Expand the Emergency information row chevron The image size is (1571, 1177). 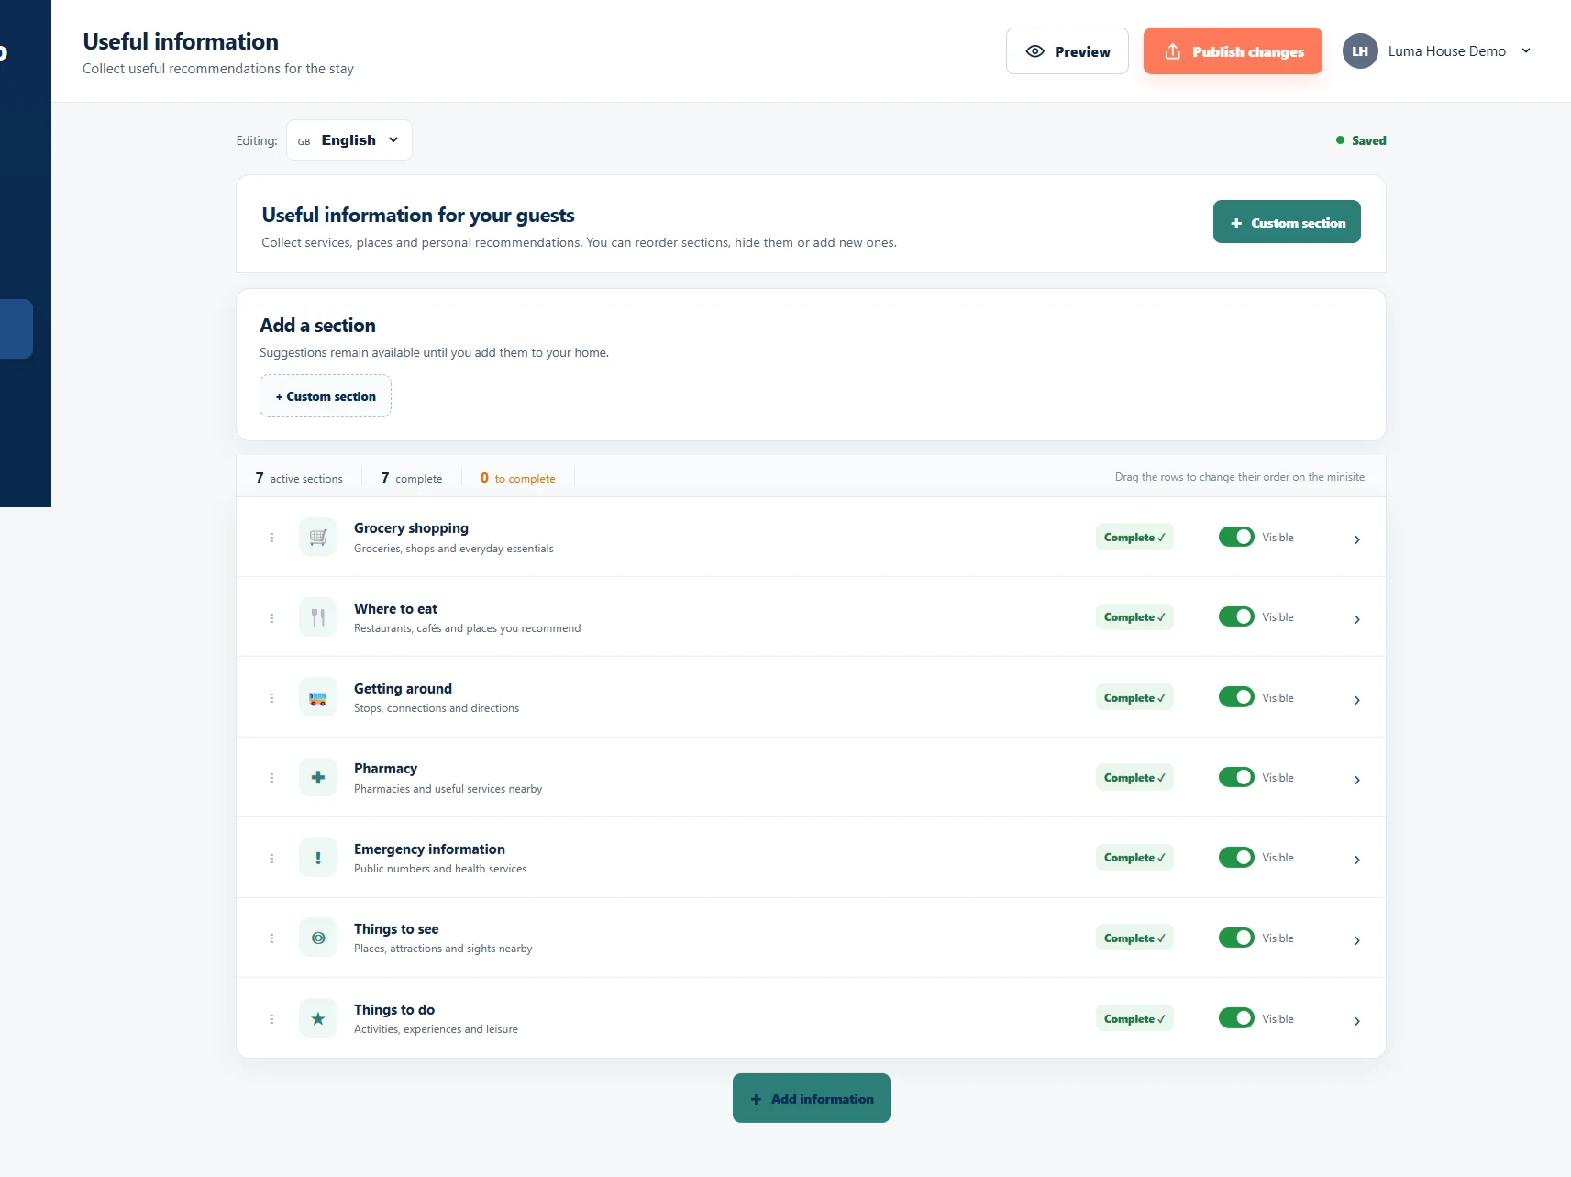click(1356, 860)
